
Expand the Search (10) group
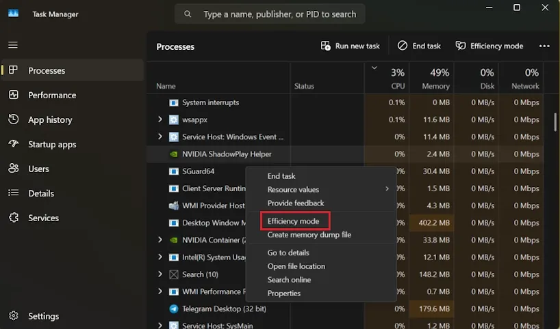click(160, 274)
